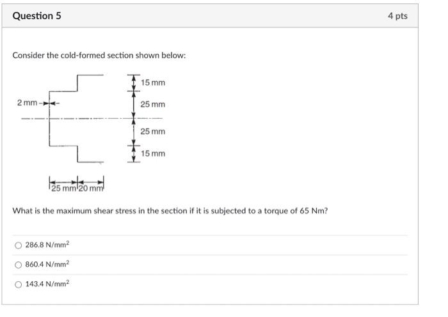Click the horizontal 25 mm dimension label
Viewport: 448px width, 317px height.
tap(64, 189)
